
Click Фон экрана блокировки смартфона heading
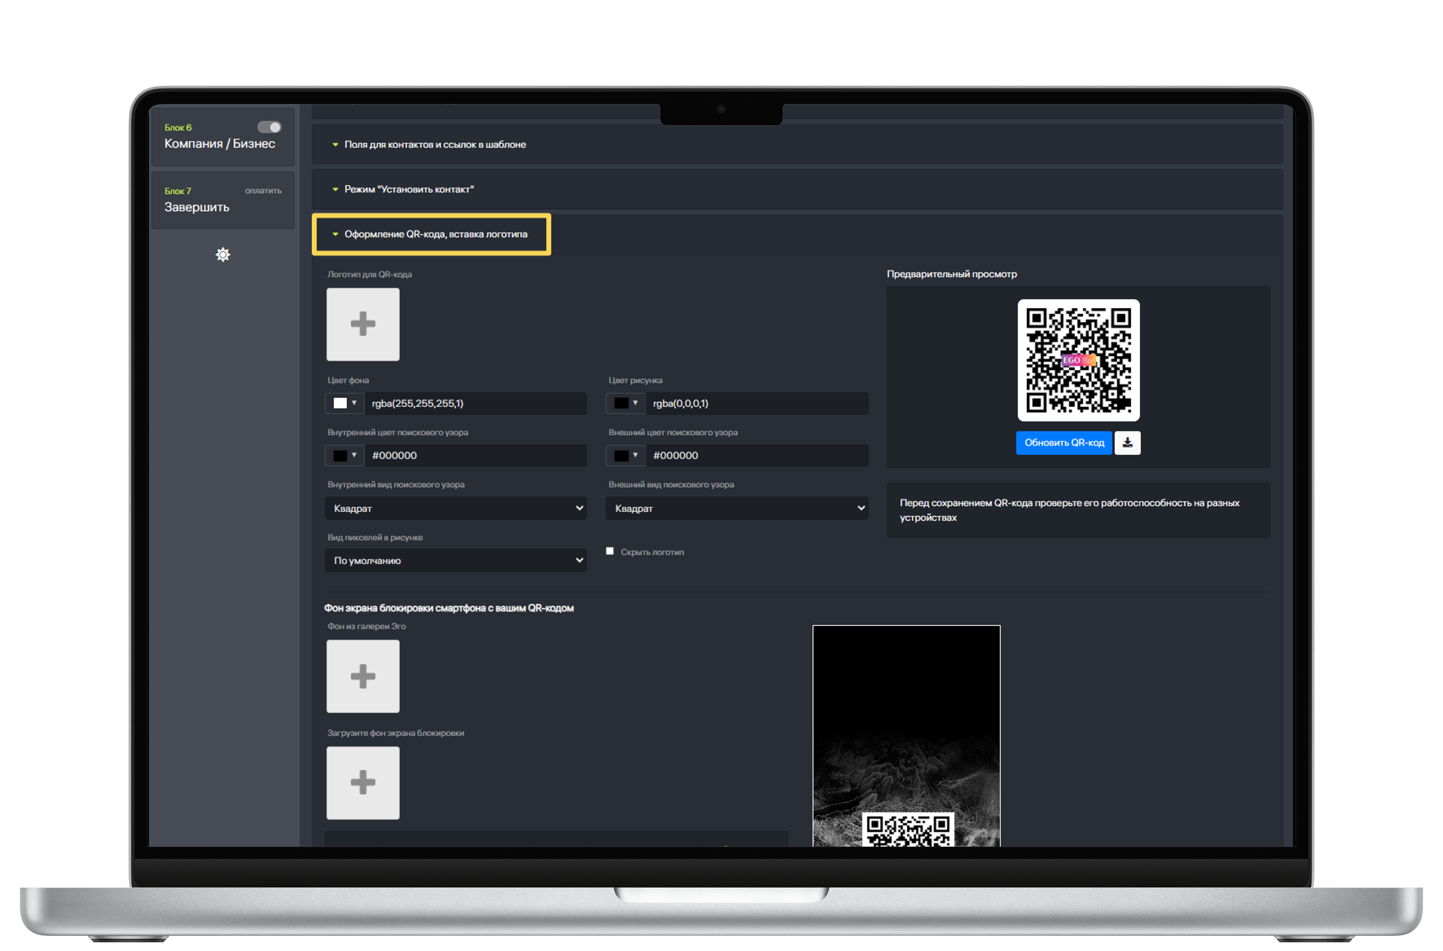[449, 608]
